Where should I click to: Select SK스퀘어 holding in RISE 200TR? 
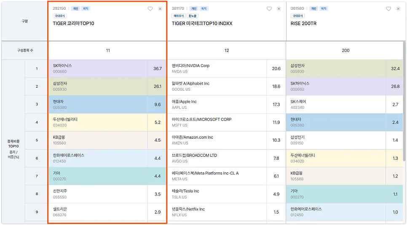pos(345,104)
